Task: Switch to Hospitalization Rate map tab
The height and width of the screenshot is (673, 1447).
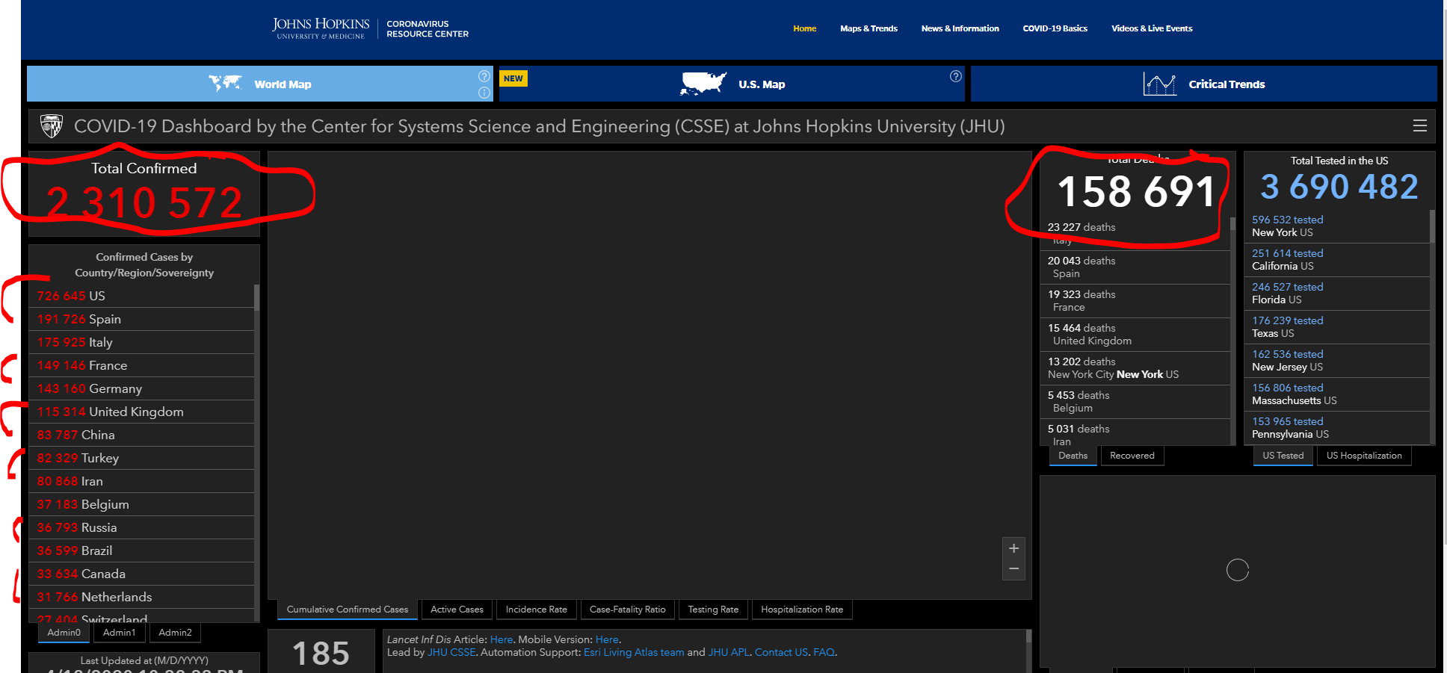Action: pyautogui.click(x=802, y=610)
